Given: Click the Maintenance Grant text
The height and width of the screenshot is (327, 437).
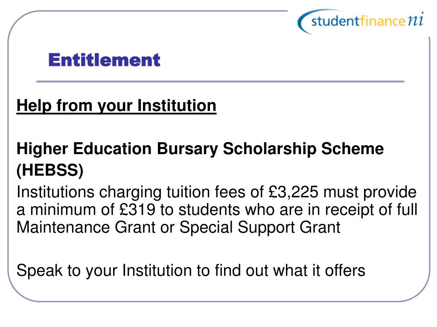Looking at the screenshot, I should tap(86, 227).
